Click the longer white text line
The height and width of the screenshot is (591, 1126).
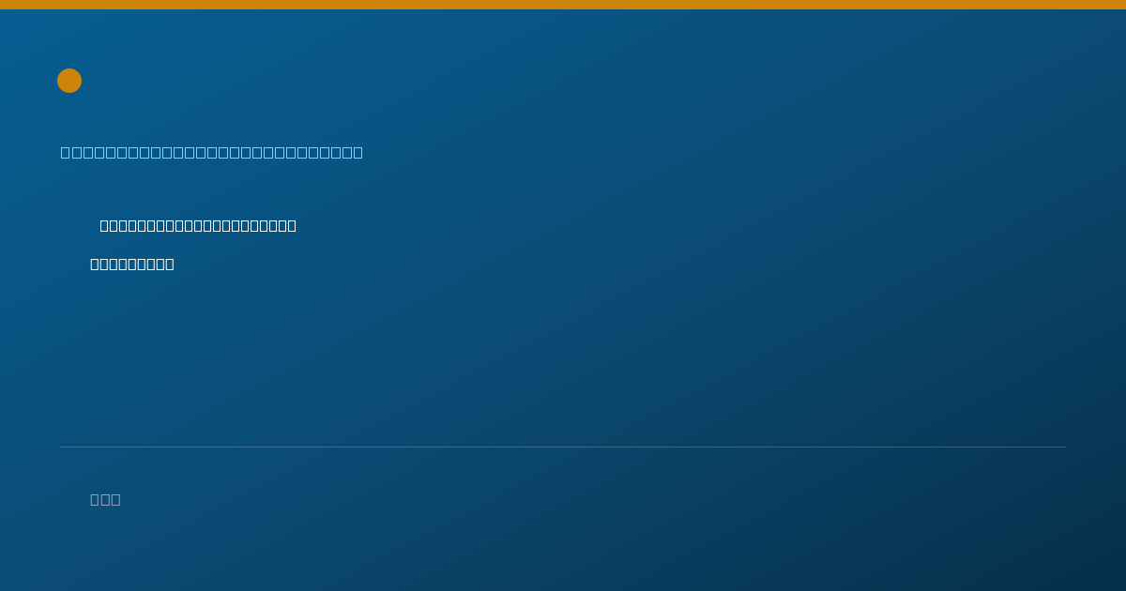(198, 225)
